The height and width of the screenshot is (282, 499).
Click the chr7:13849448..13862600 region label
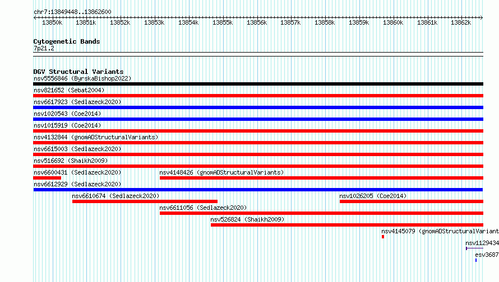pyautogui.click(x=72, y=12)
